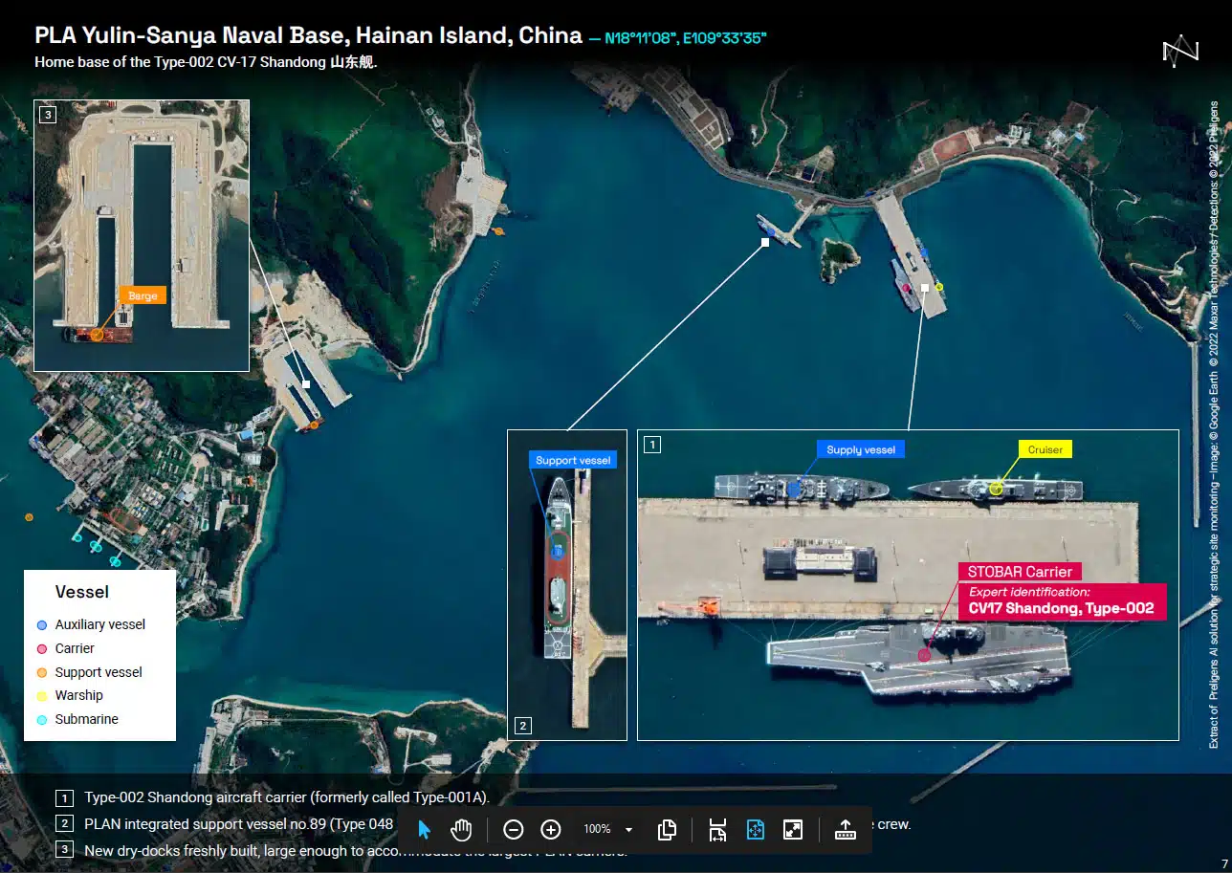Activate the hand pan tool
The width and height of the screenshot is (1232, 873).
coord(462,829)
